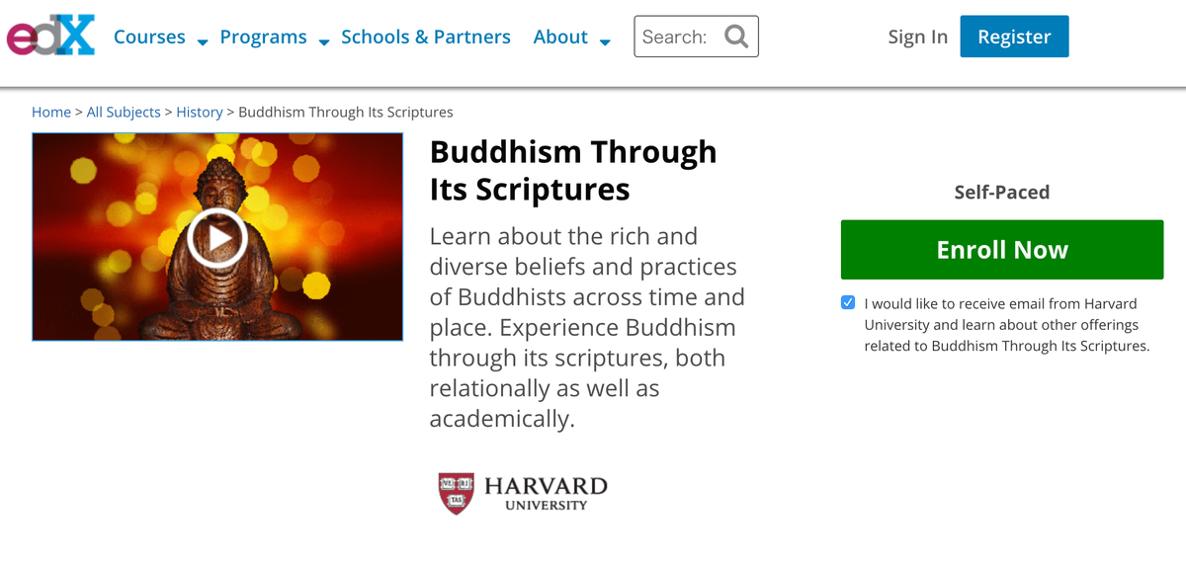Open All Subjects breadcrumb link

(x=124, y=112)
